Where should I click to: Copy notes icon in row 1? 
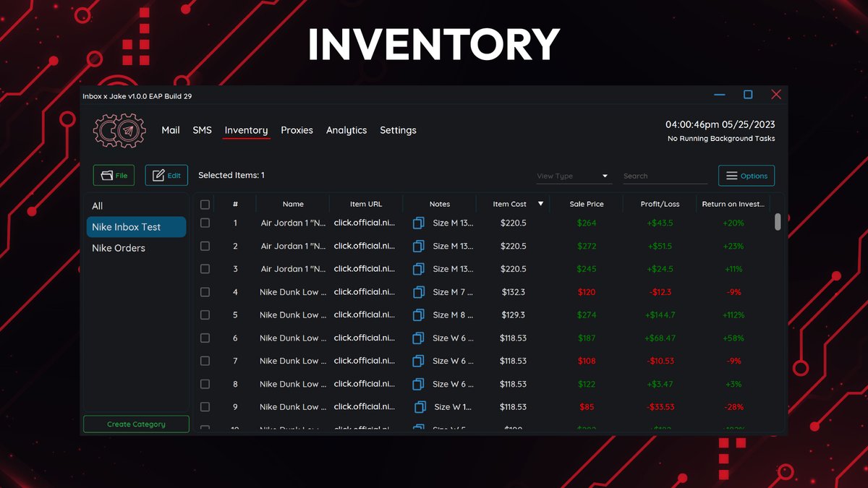coord(418,223)
